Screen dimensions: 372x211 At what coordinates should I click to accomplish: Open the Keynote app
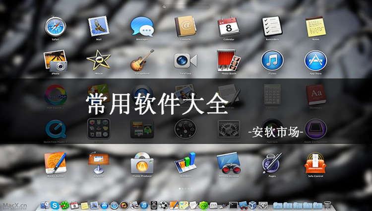coord(99,163)
